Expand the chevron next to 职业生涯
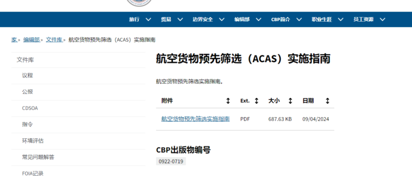412x176 pixels. pyautogui.click(x=341, y=19)
